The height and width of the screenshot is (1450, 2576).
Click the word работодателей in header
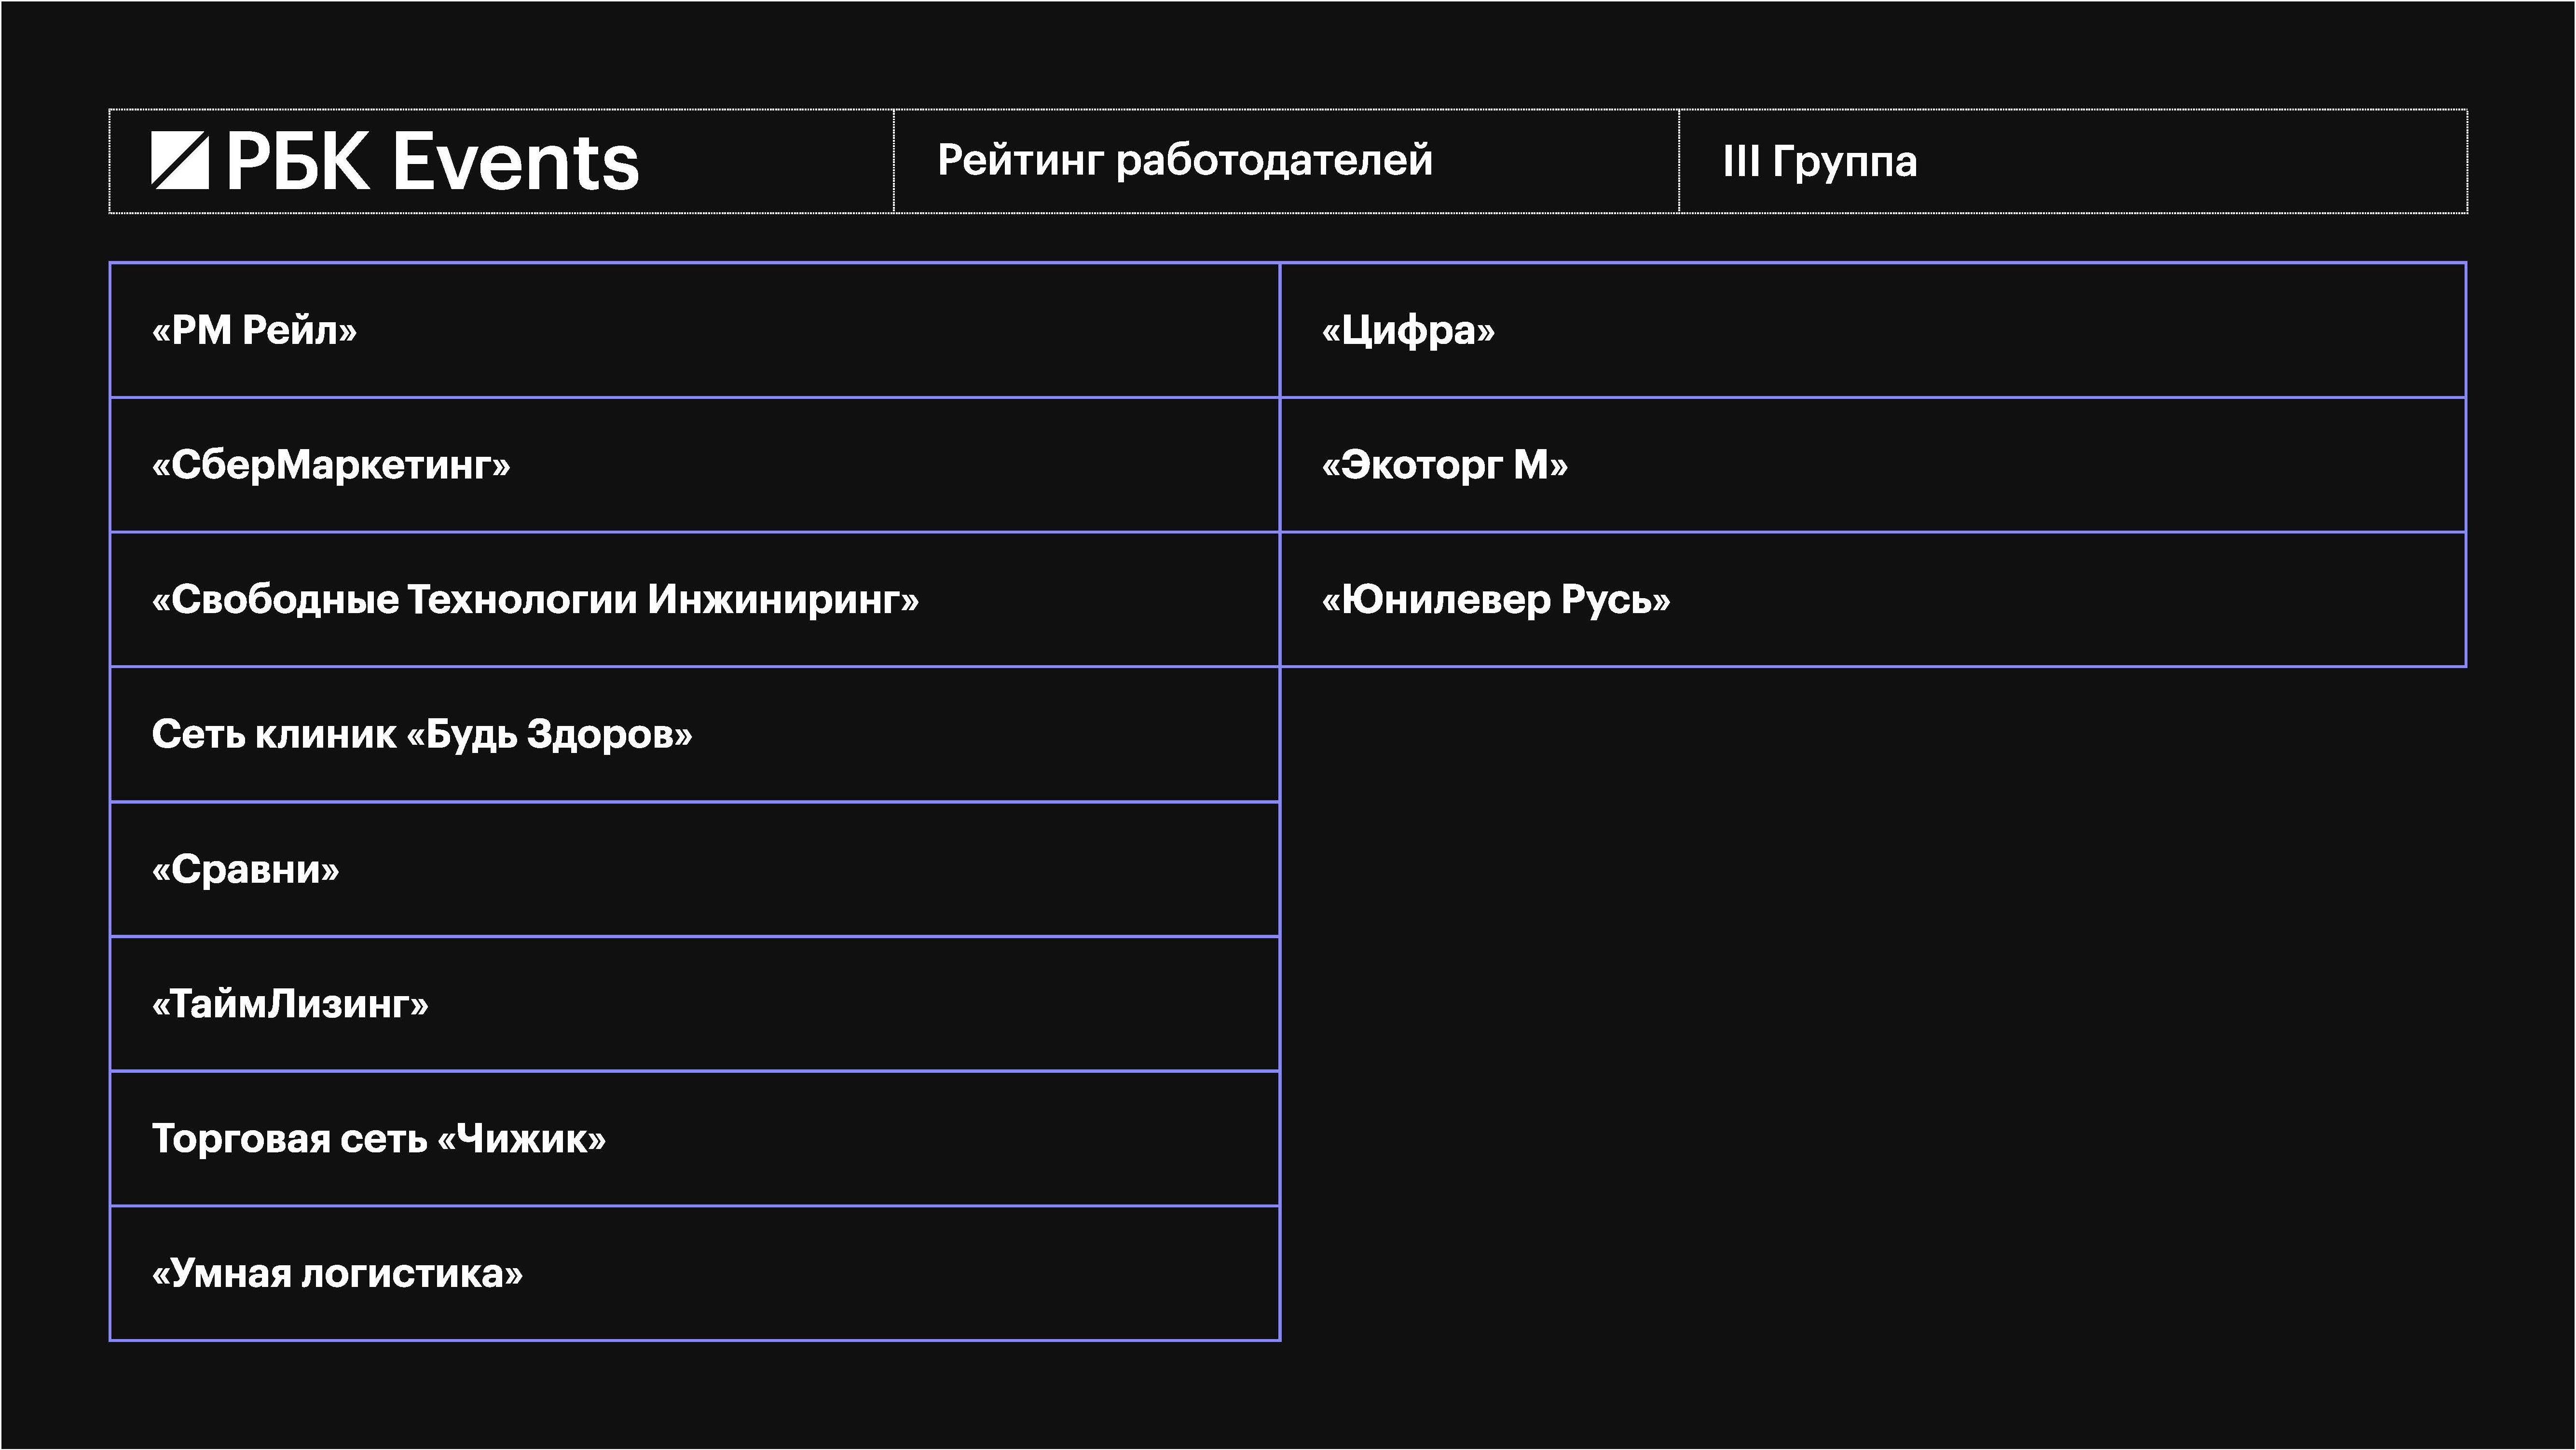pos(1274,160)
